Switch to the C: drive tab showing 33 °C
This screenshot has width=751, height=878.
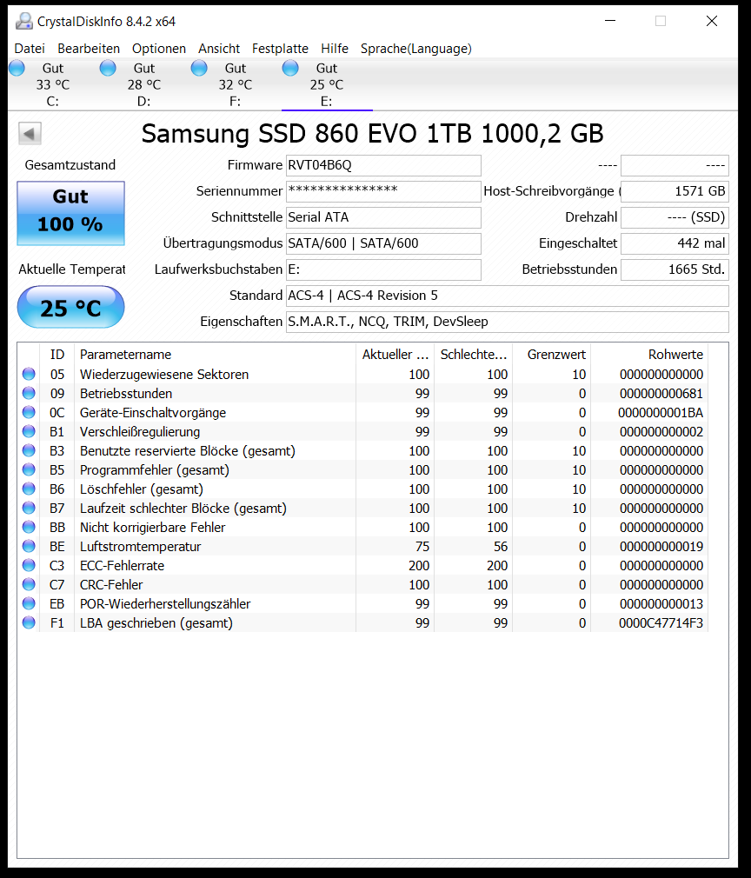tap(53, 84)
